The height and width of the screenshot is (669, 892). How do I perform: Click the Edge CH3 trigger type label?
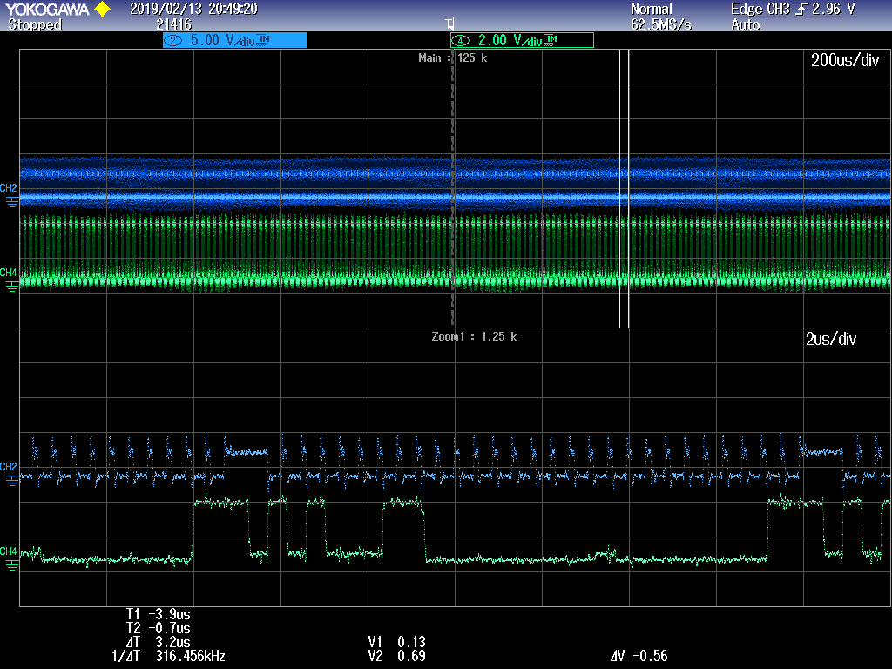pyautogui.click(x=760, y=9)
